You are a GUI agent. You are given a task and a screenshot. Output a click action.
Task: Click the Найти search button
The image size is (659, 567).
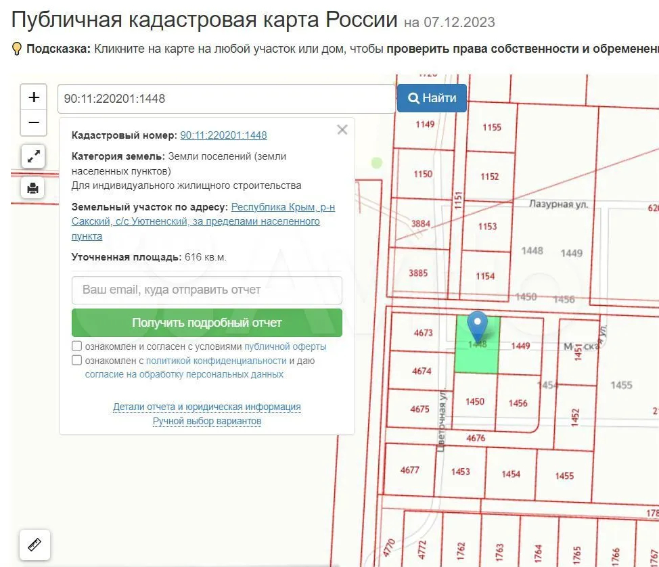pyautogui.click(x=432, y=98)
